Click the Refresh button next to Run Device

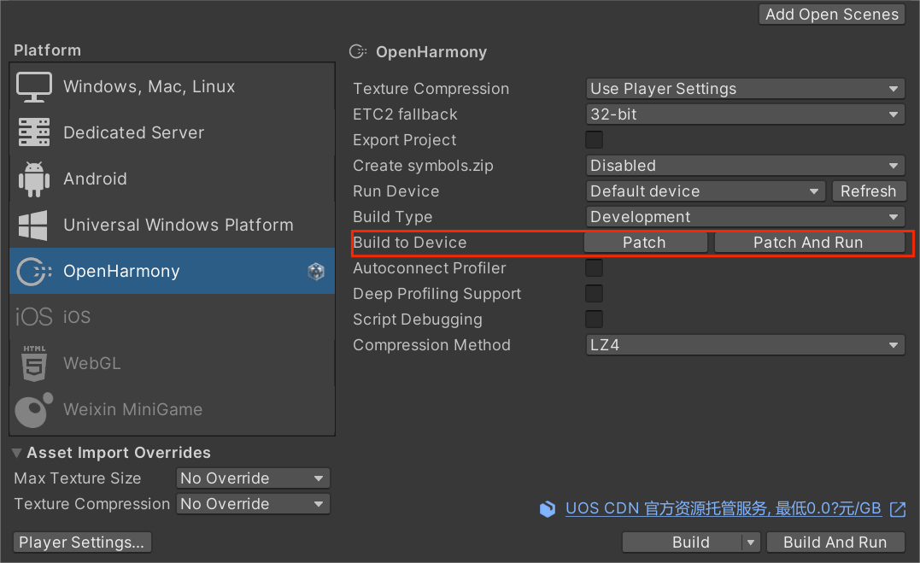(869, 191)
